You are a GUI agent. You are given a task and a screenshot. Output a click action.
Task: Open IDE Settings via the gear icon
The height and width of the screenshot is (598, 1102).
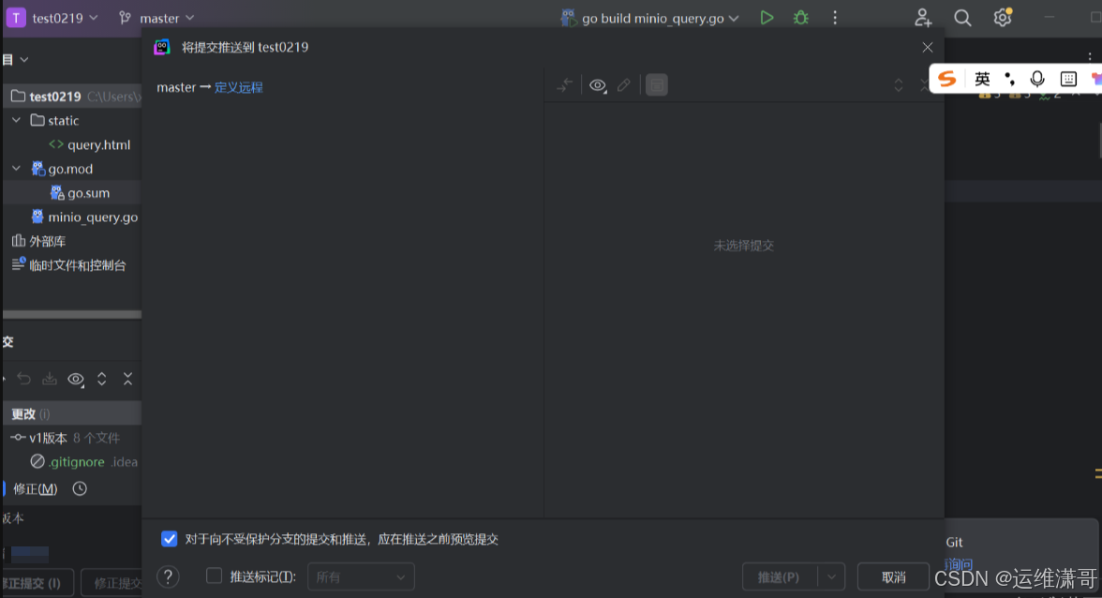coord(1002,17)
